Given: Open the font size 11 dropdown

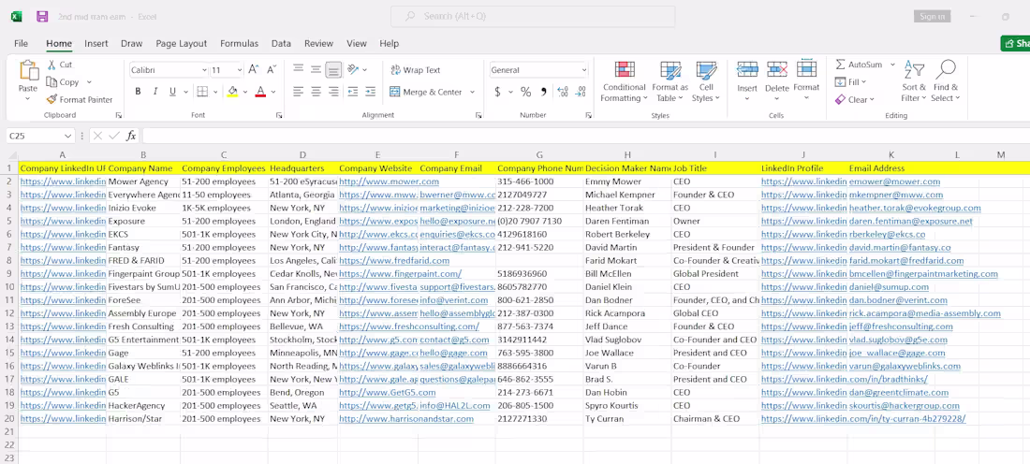Looking at the screenshot, I should click(x=239, y=70).
